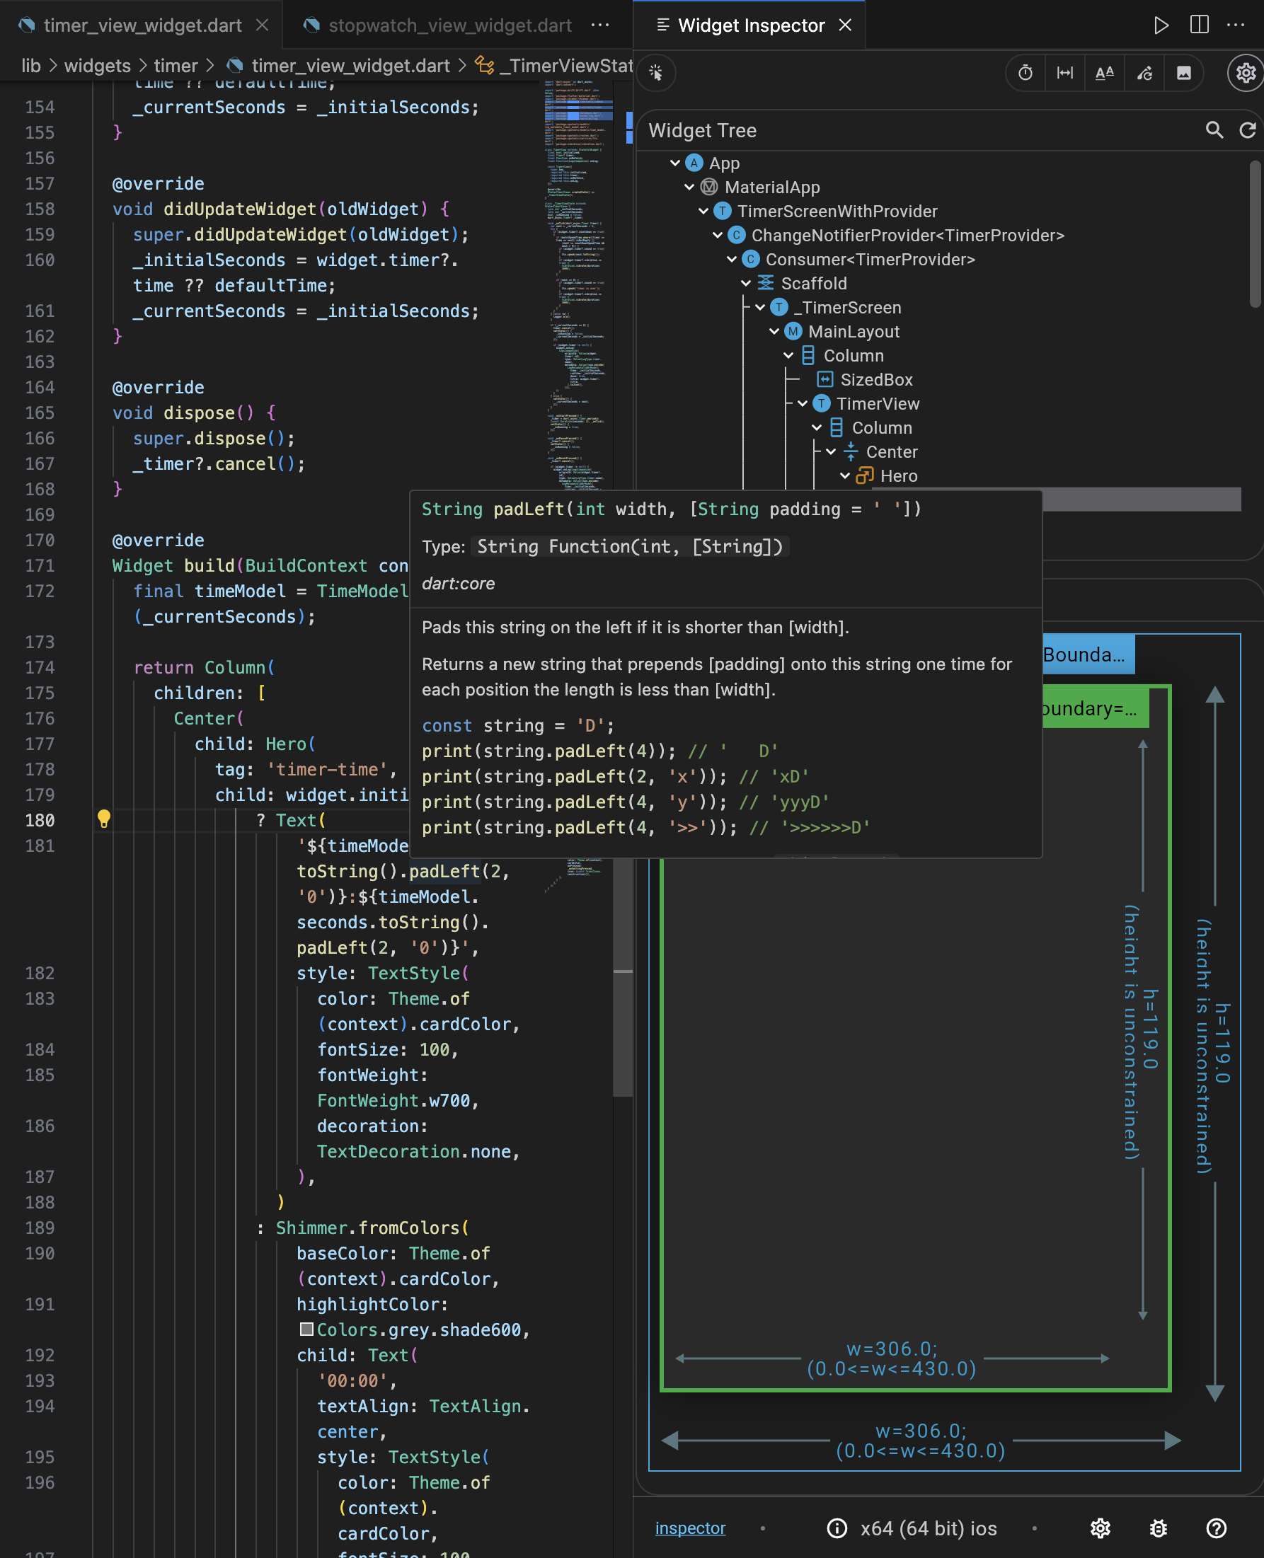Toggle Show Baselines AA icon
This screenshot has width=1264, height=1558.
point(1105,73)
